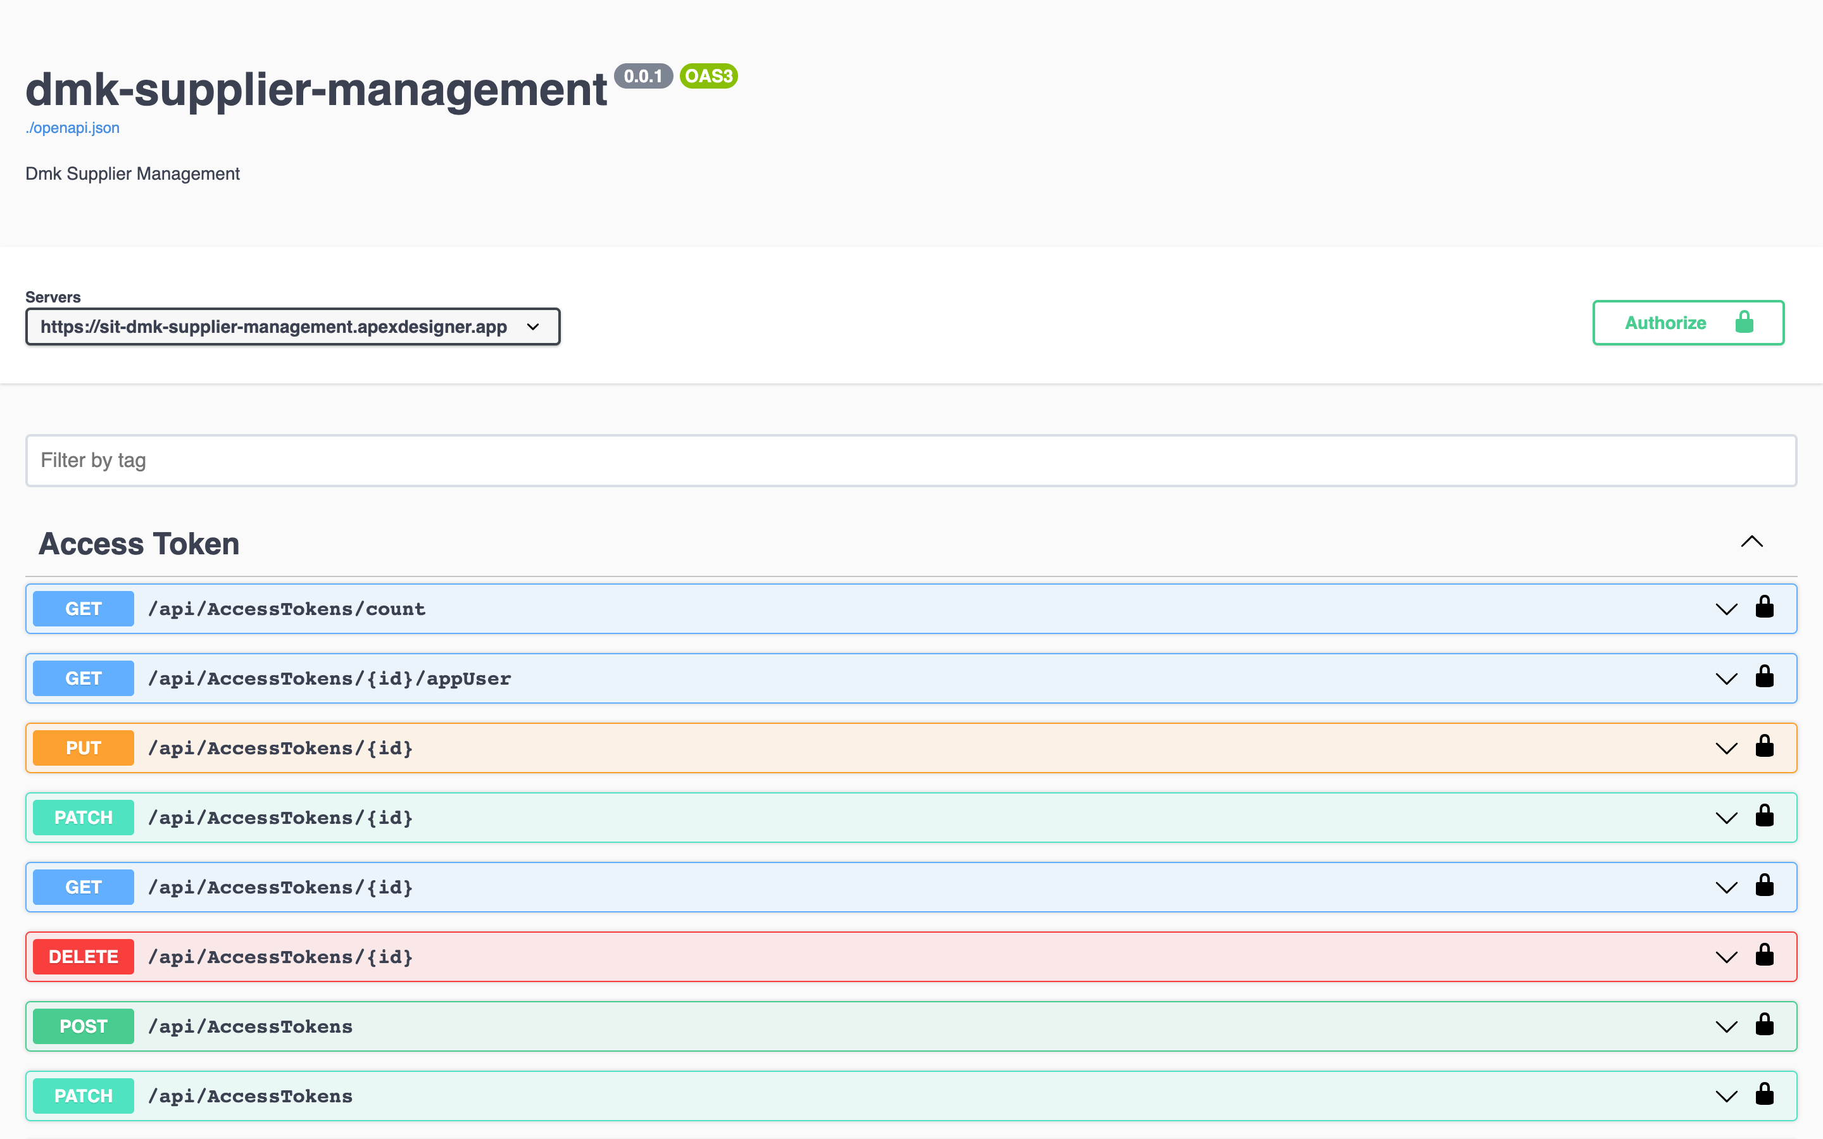
Task: Expand DELETE /api/AccessTokens/{id} chevron
Action: [1726, 957]
